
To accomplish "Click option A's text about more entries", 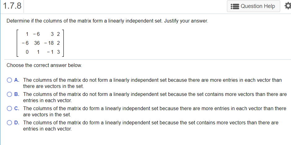I will click(152, 83).
